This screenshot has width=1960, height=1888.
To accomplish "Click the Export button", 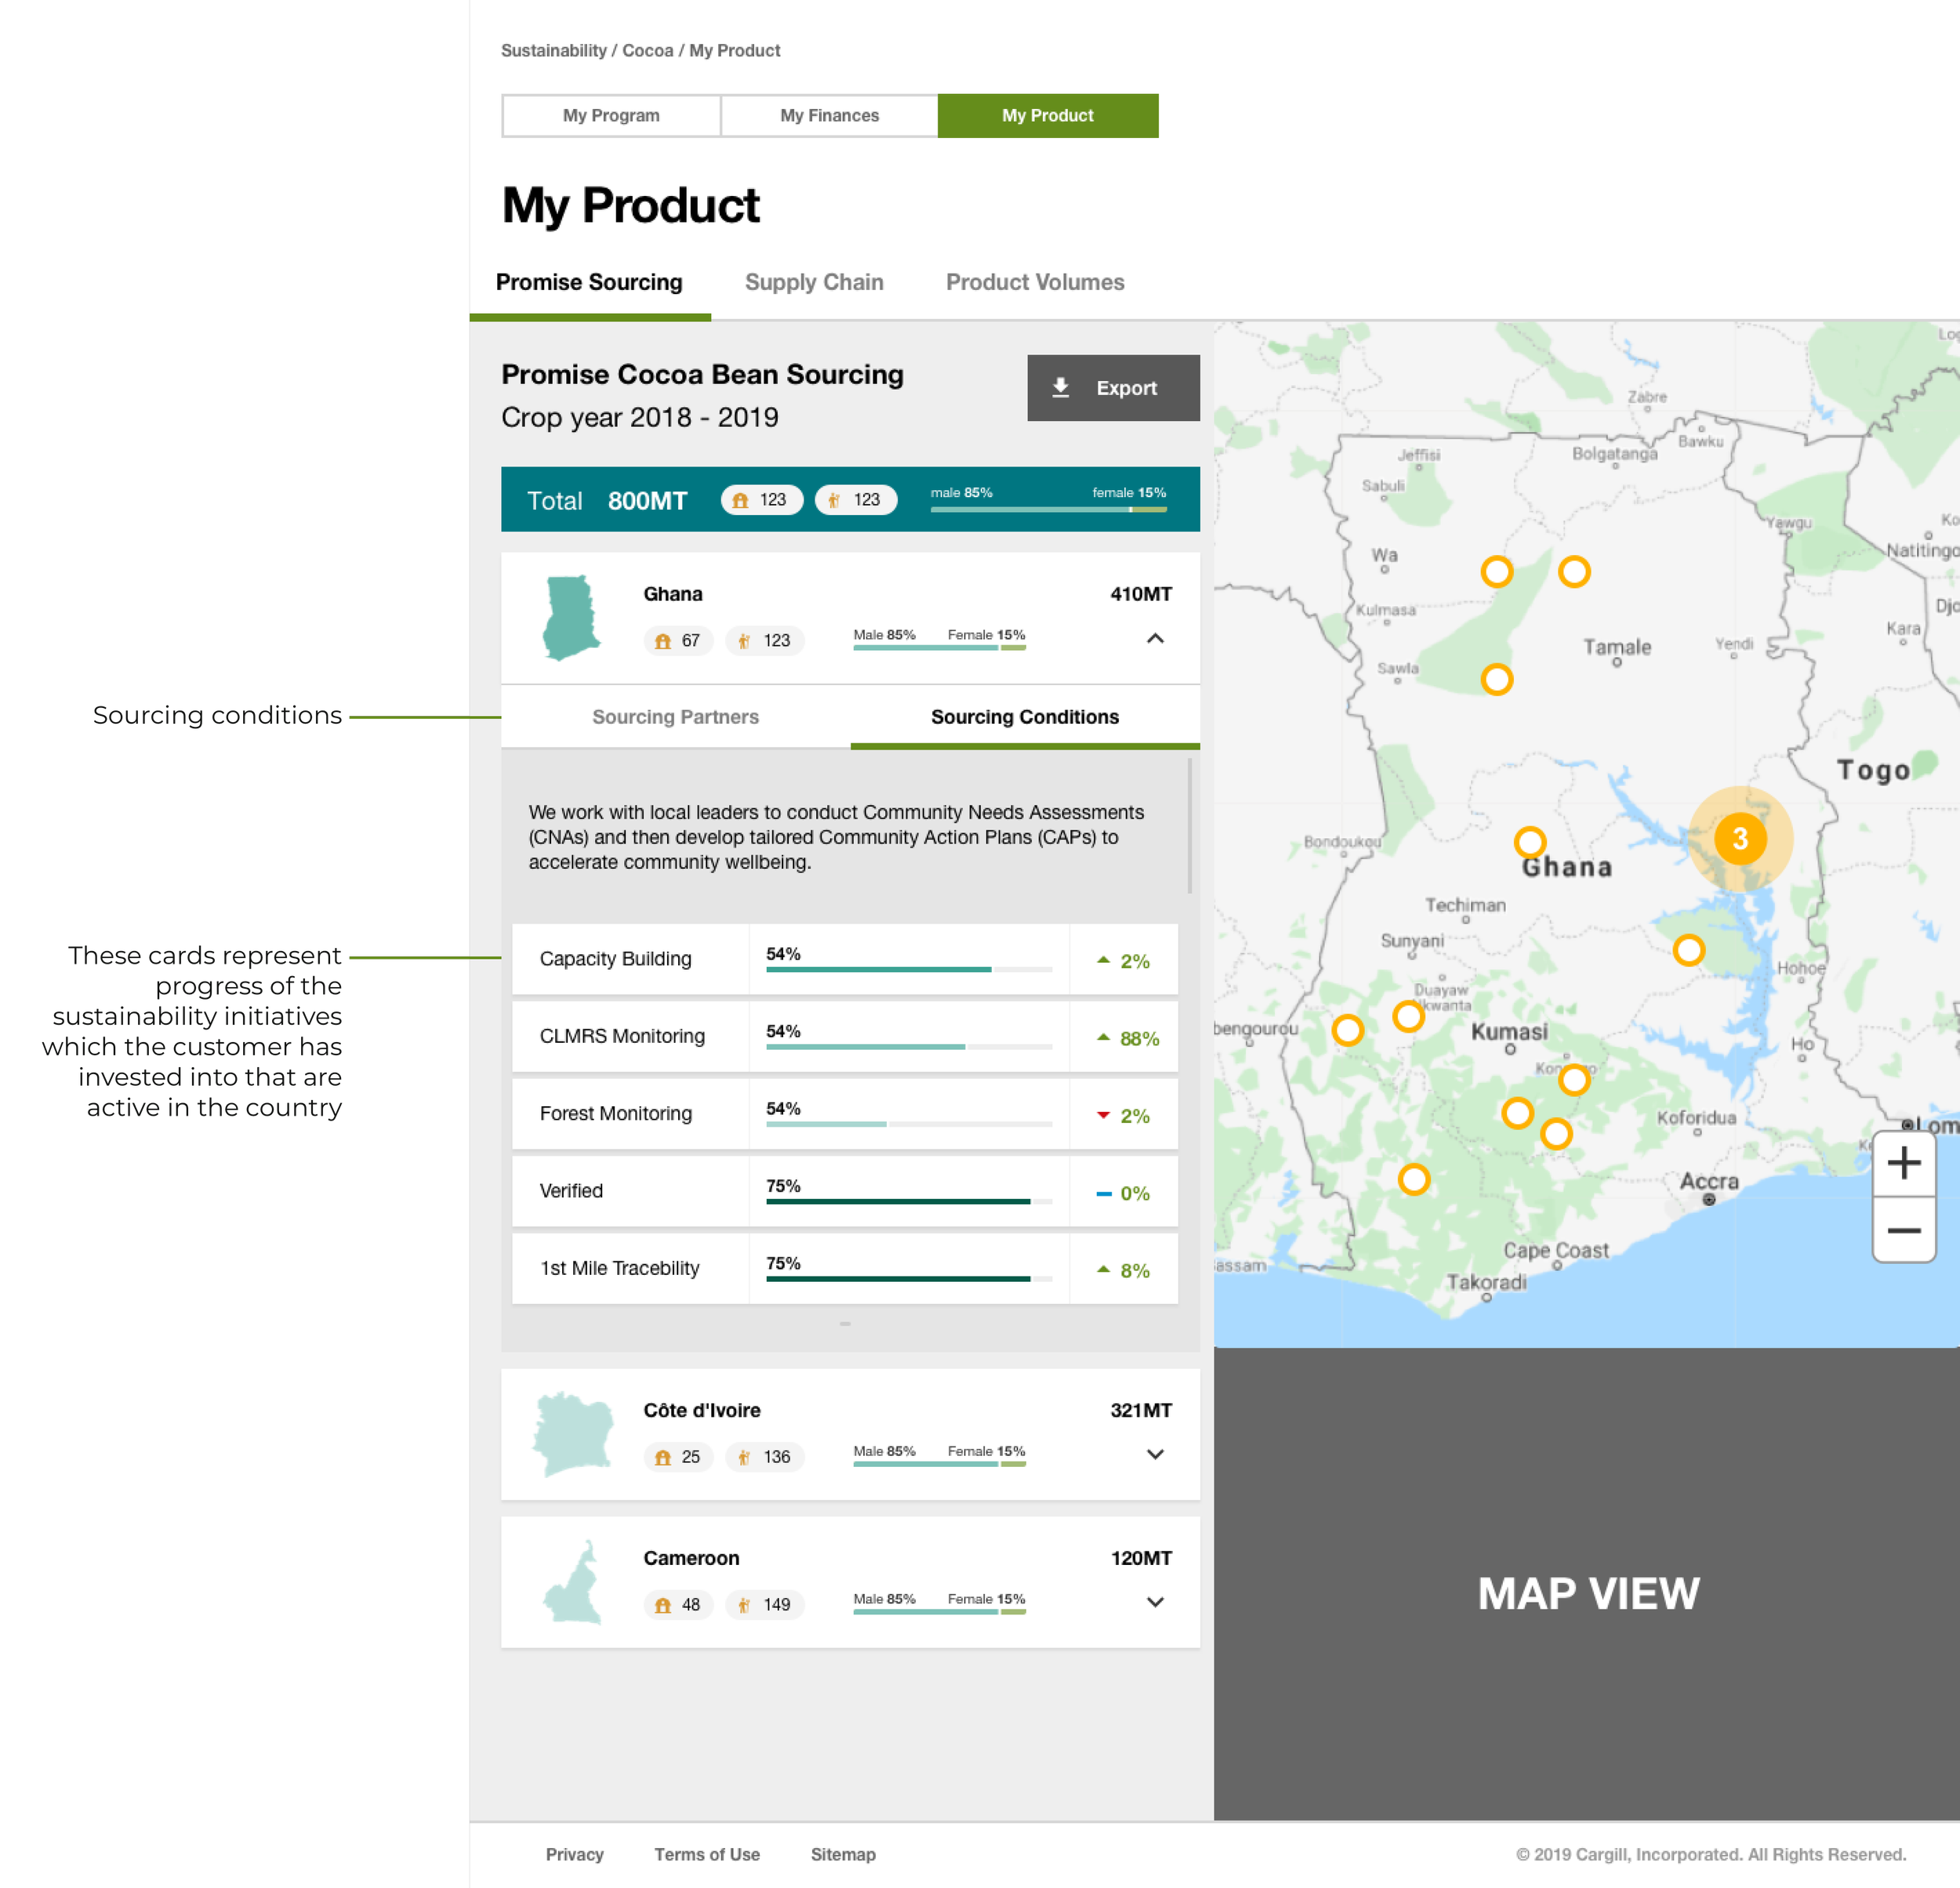I will 1113,388.
